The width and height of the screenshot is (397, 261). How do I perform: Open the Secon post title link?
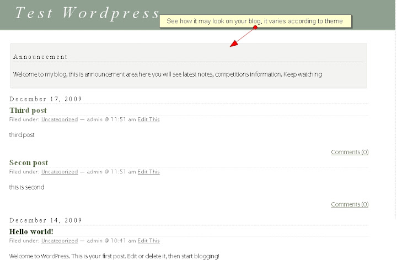point(29,163)
